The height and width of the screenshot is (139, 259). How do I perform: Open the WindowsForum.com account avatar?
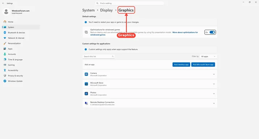pos(6,12)
